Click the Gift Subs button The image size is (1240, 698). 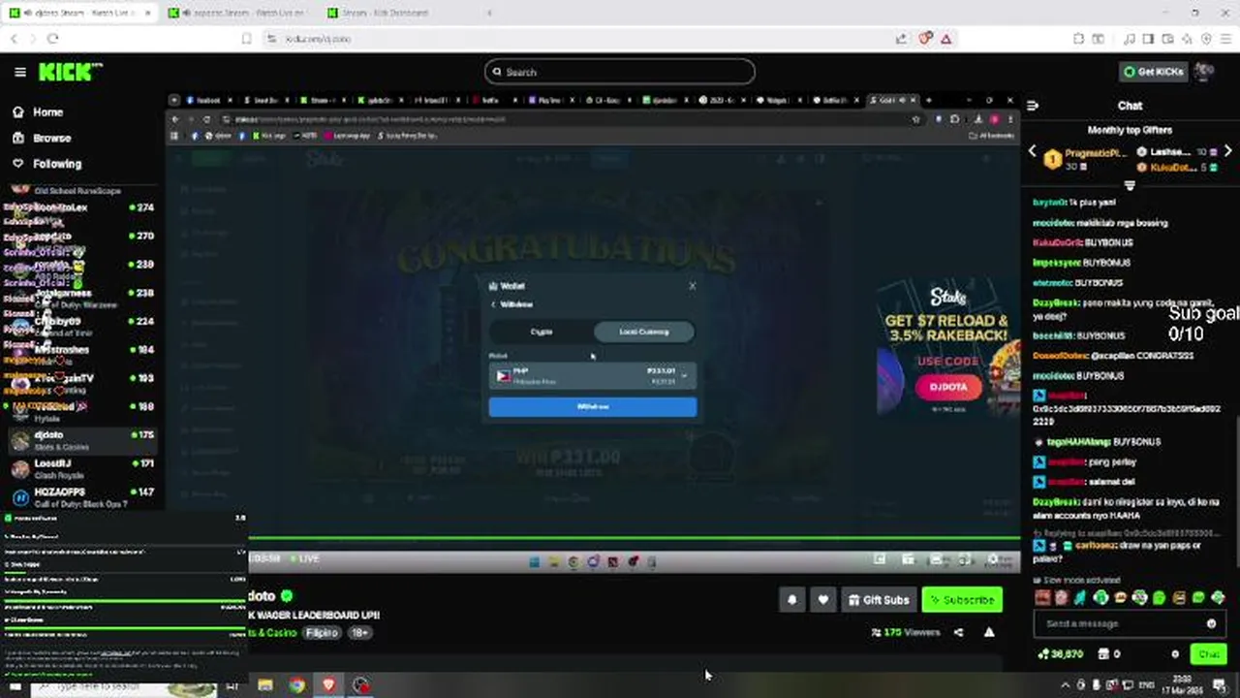coord(878,600)
